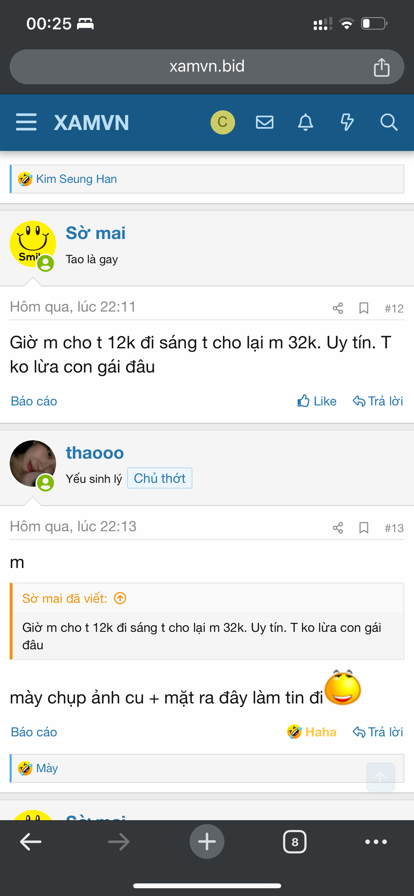The width and height of the screenshot is (414, 896).
Task: Share post #13 via share icon
Action: point(338,528)
